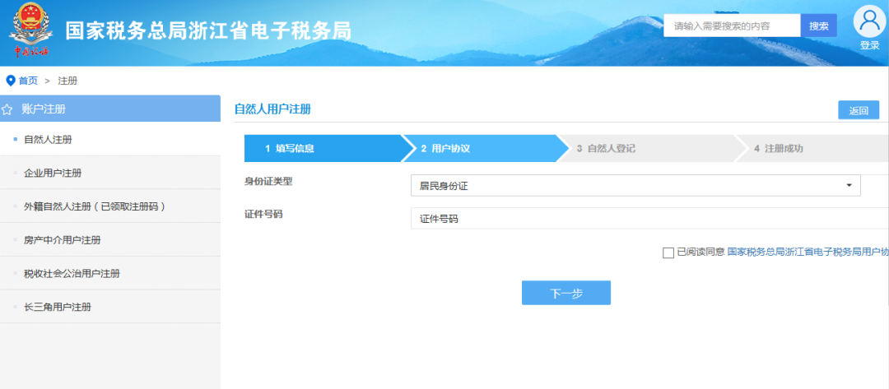The image size is (889, 389).
Task: Click the dropdown arrow in 居民身份证 field
Action: pos(849,185)
